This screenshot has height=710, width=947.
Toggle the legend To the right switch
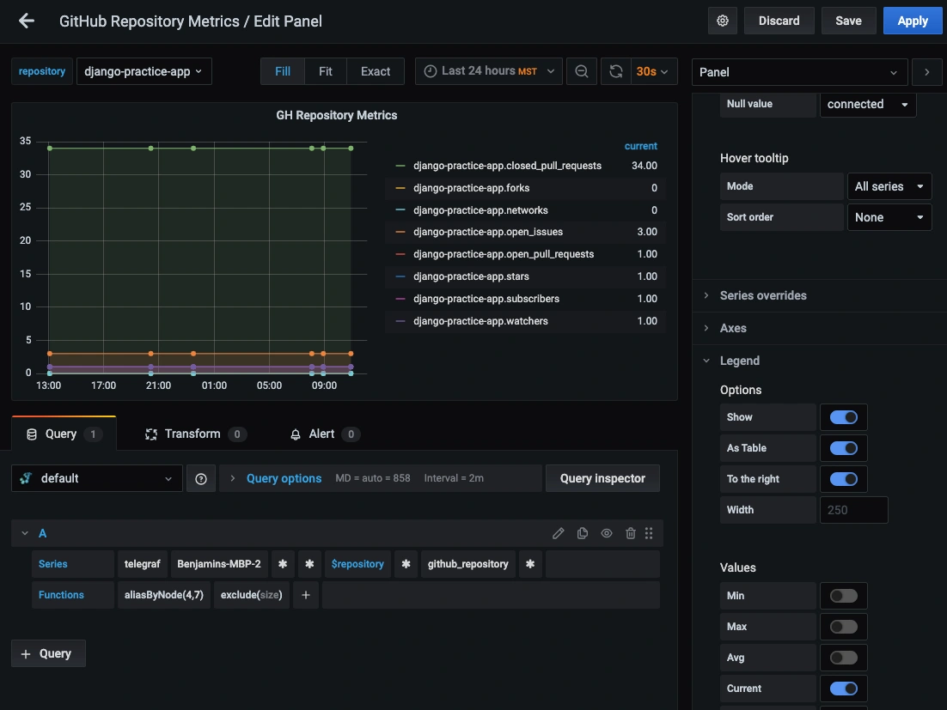[844, 479]
